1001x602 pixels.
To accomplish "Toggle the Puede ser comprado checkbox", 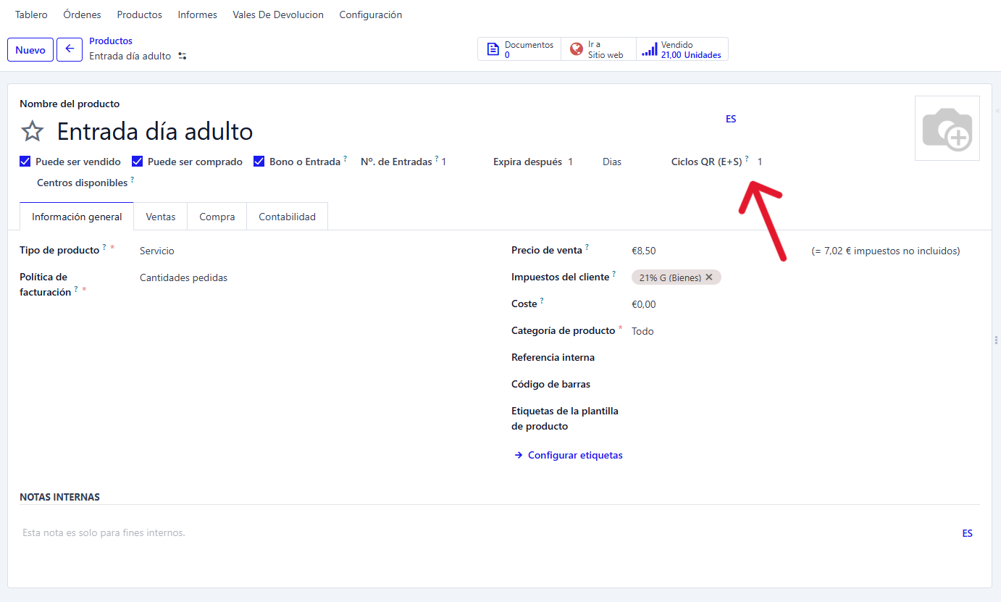I will 137,162.
